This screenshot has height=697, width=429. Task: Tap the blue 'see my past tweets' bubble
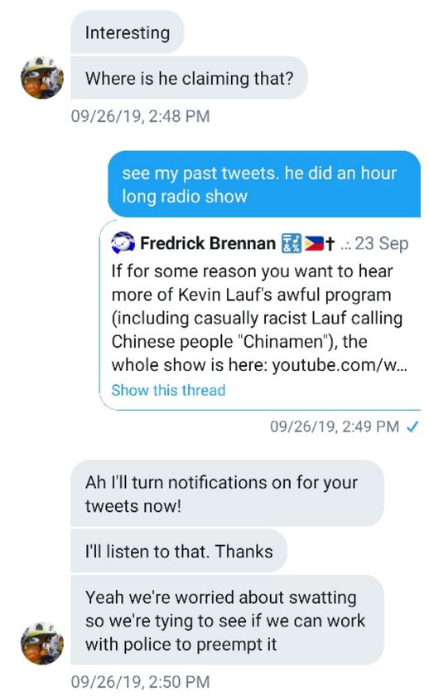pyautogui.click(x=264, y=184)
